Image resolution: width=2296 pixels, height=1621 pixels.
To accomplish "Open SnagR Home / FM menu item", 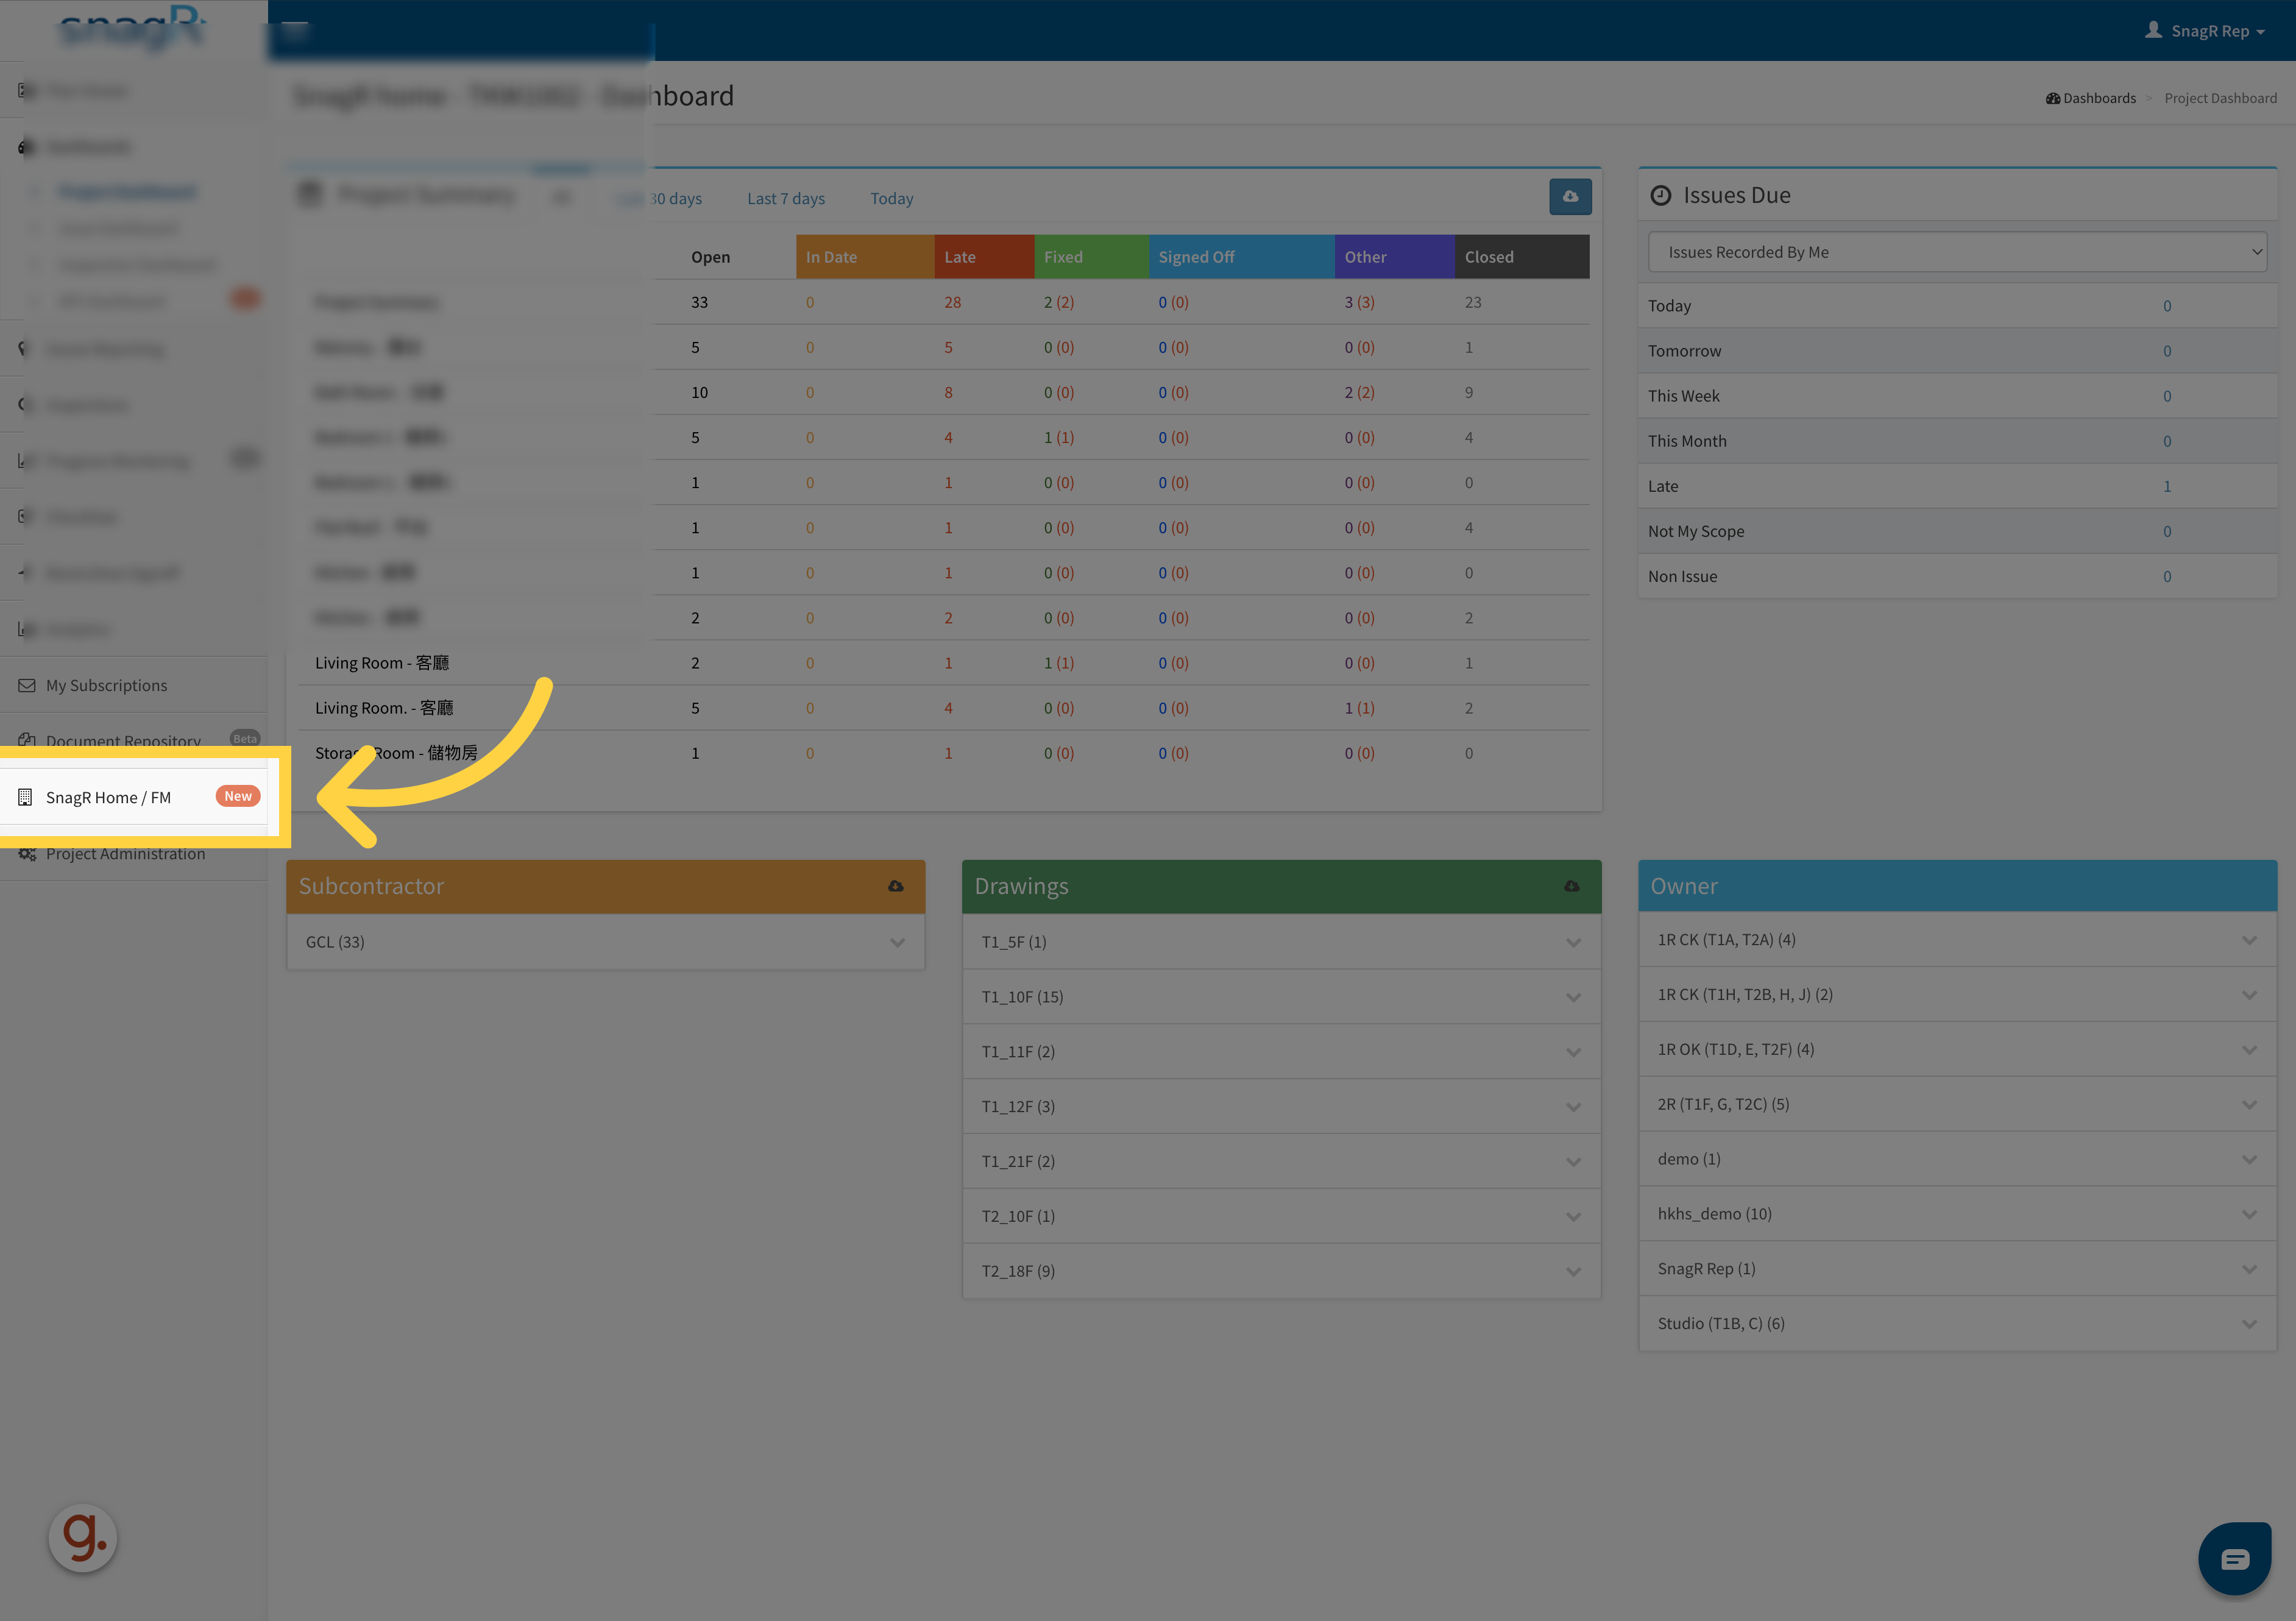I will (108, 797).
